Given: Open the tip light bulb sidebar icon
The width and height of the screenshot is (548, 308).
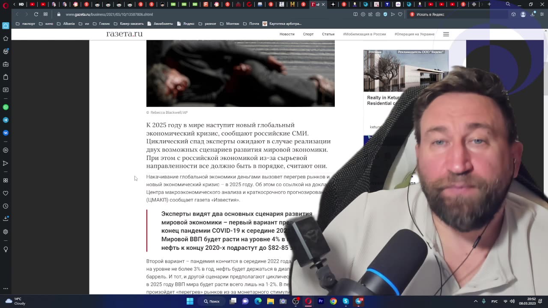Looking at the screenshot, I should [6, 249].
